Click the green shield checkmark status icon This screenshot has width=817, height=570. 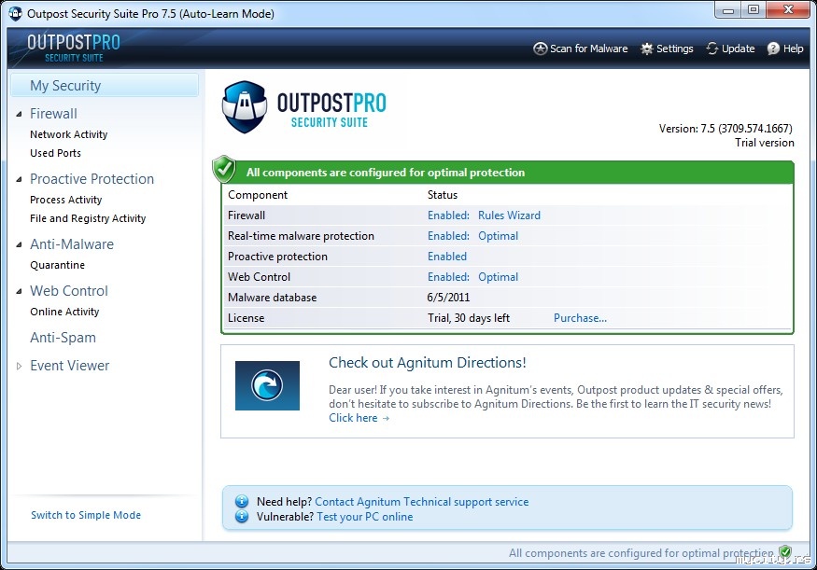(x=225, y=169)
